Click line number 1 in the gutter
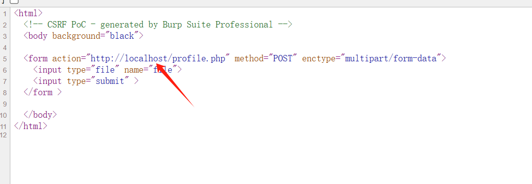The height and width of the screenshot is (184, 532). pyautogui.click(x=5, y=14)
